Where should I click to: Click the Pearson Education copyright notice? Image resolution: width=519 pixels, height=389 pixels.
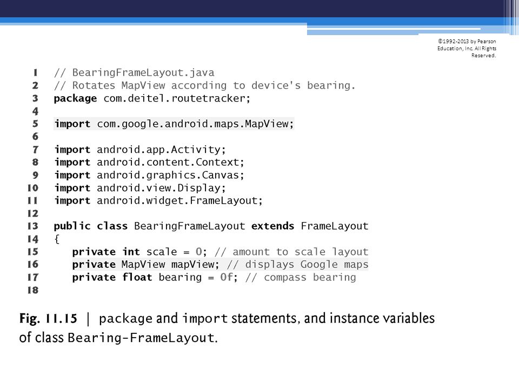pyautogui.click(x=467, y=48)
